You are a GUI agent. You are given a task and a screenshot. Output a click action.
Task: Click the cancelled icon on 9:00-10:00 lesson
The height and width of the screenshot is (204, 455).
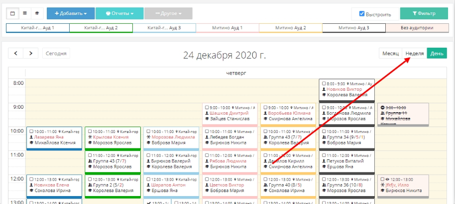coord(382,107)
